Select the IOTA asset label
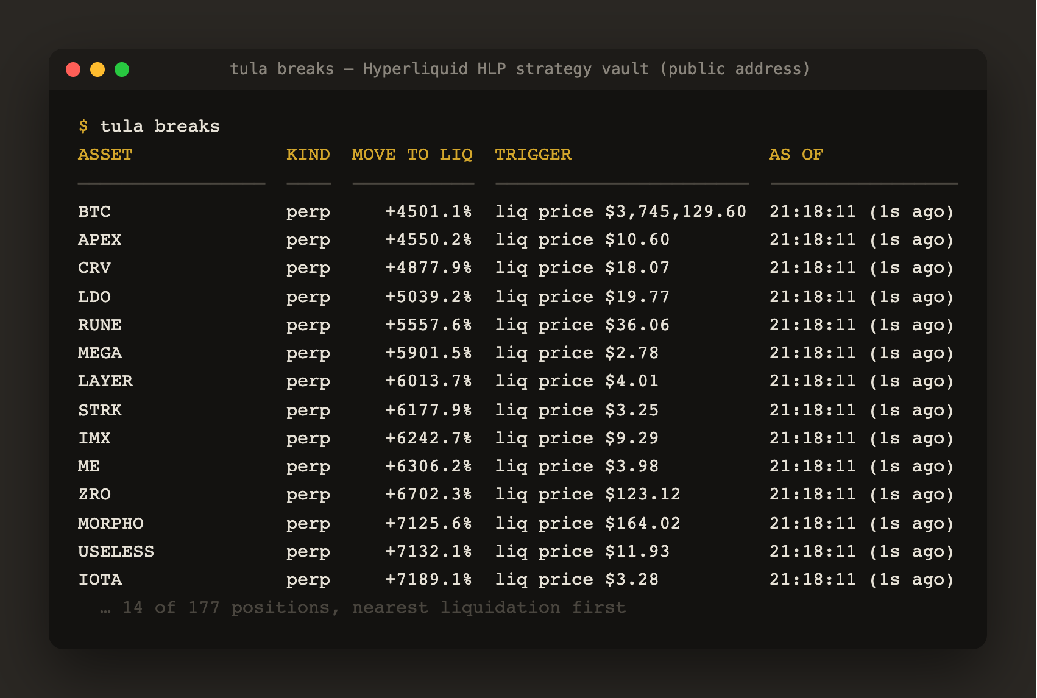Image resolution: width=1037 pixels, height=698 pixels. pyautogui.click(x=100, y=580)
